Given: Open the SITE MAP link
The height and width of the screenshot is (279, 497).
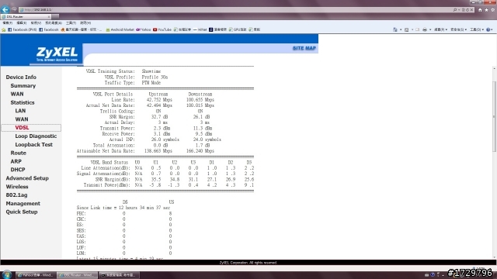Looking at the screenshot, I should [x=304, y=48].
